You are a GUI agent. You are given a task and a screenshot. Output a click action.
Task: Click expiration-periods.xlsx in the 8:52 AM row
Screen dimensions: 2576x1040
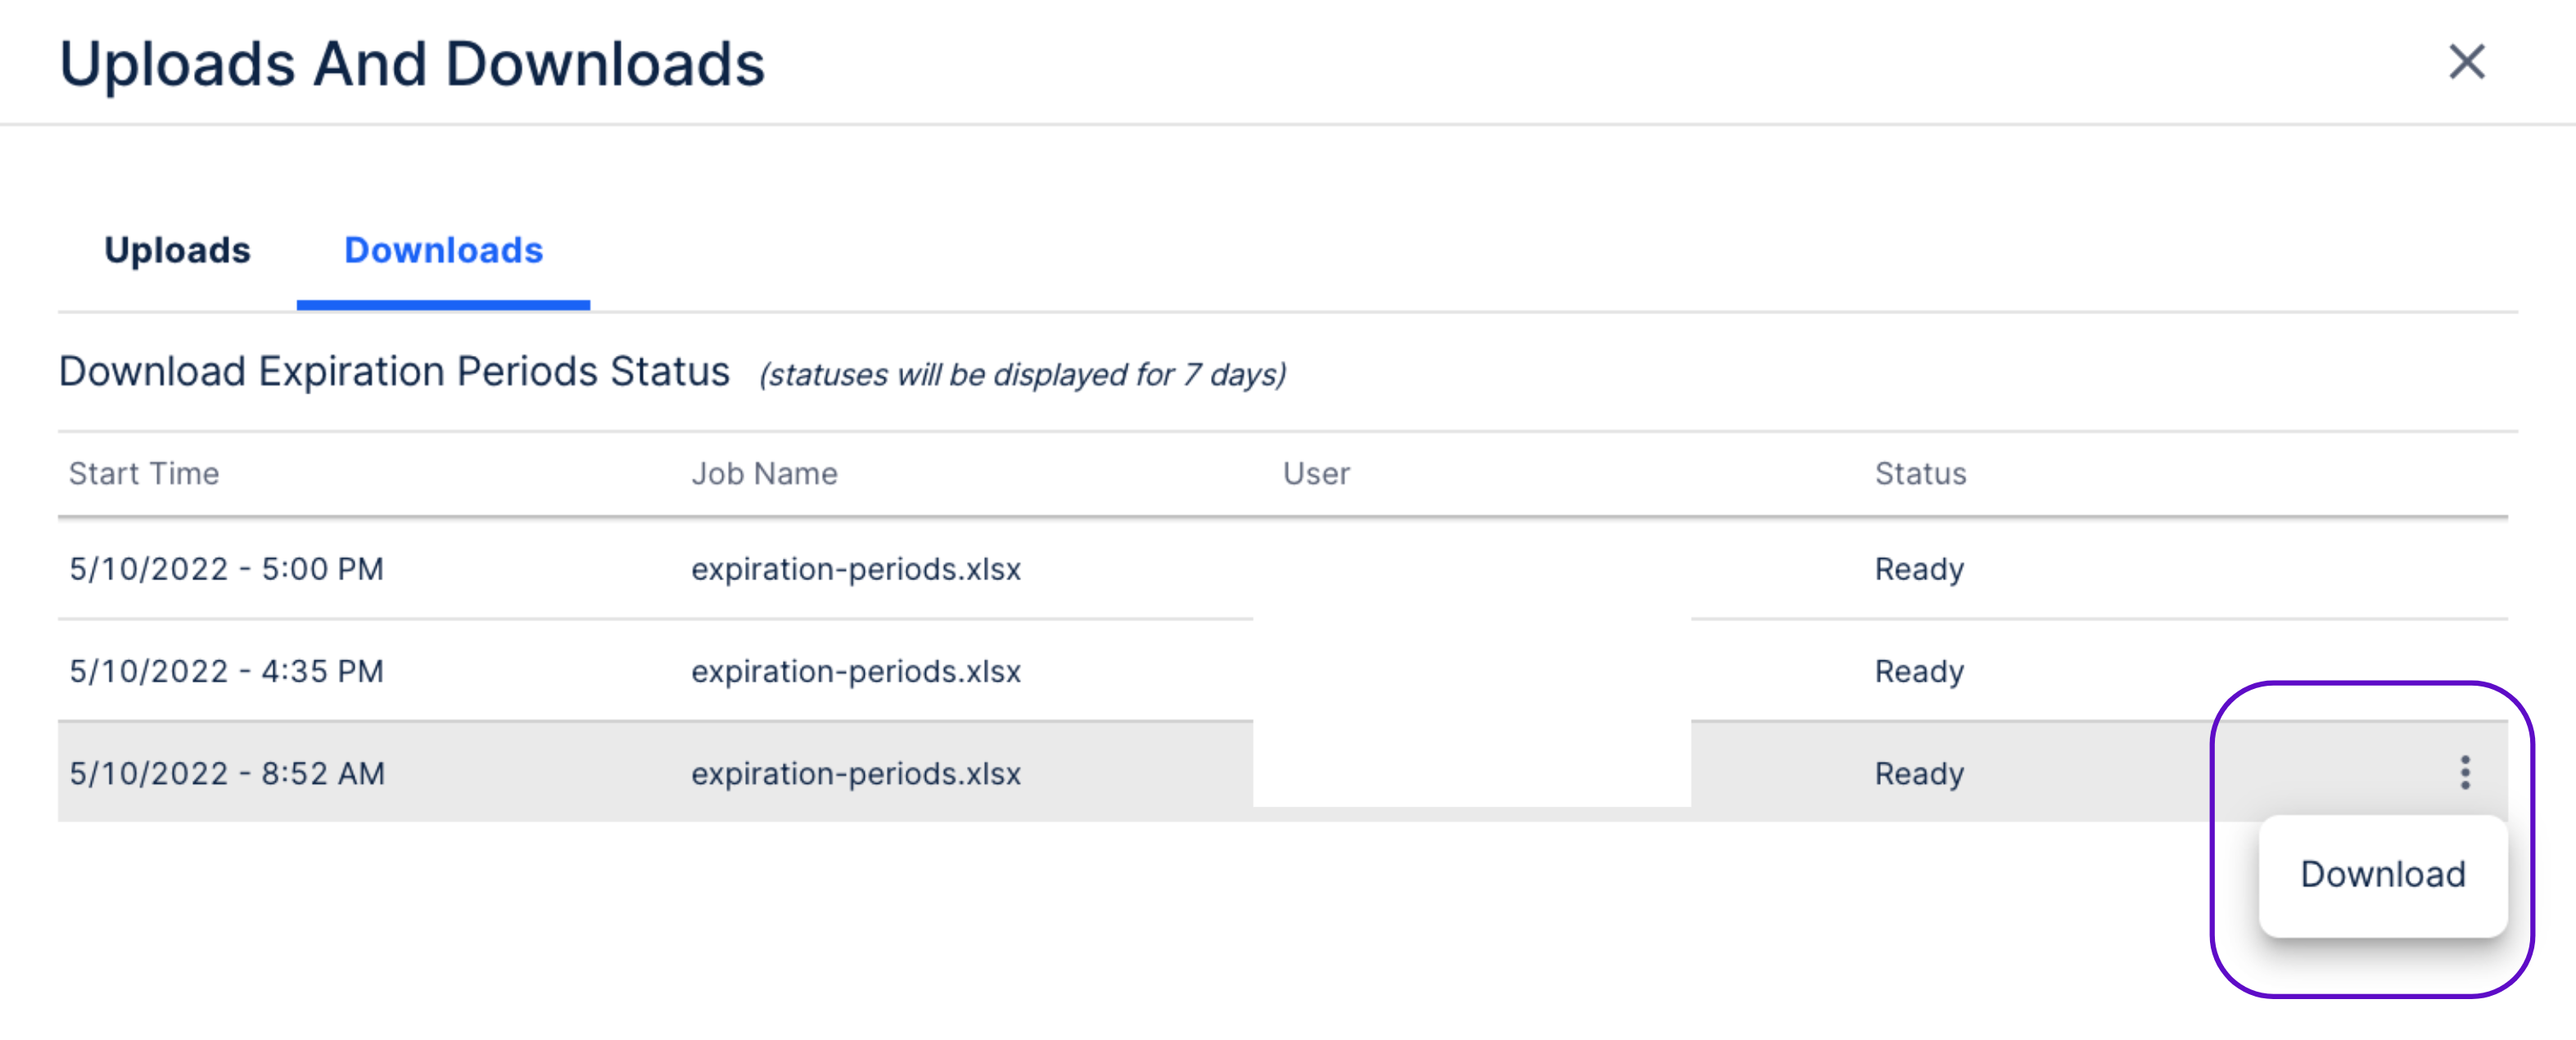(856, 773)
